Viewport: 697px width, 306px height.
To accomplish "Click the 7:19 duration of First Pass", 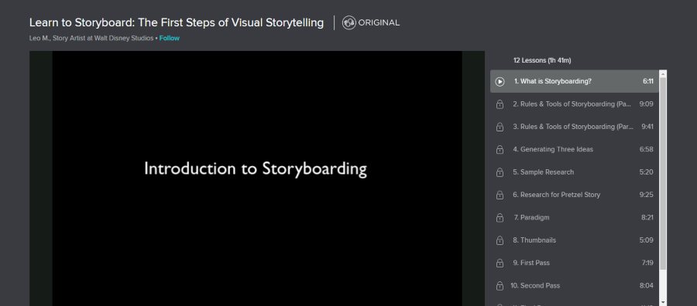I will click(647, 263).
